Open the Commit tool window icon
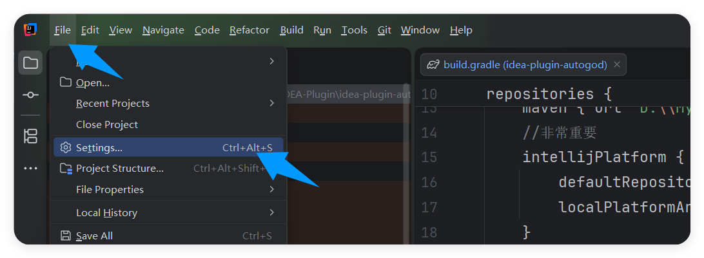Viewport: 704px width, 258px height. point(30,95)
